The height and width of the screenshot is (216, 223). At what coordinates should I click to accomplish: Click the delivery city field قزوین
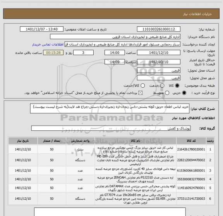159,78
